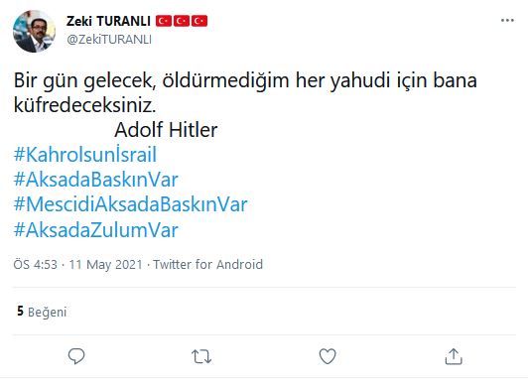Click the 11 May 2021 date
The image size is (528, 385).
tap(106, 265)
